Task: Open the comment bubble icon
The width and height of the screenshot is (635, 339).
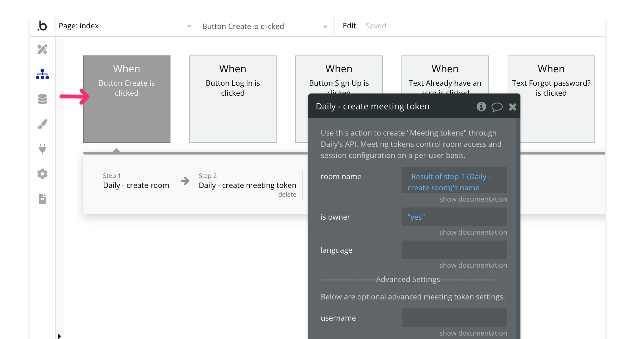Action: pos(497,107)
